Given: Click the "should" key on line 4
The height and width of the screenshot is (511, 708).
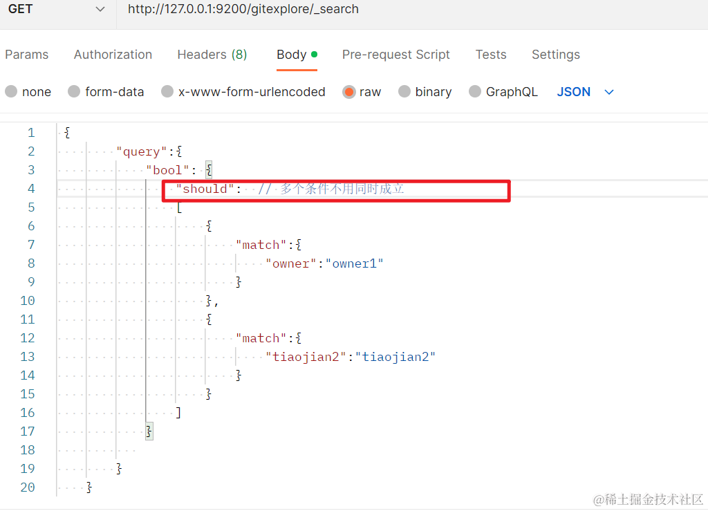Looking at the screenshot, I should [x=205, y=189].
